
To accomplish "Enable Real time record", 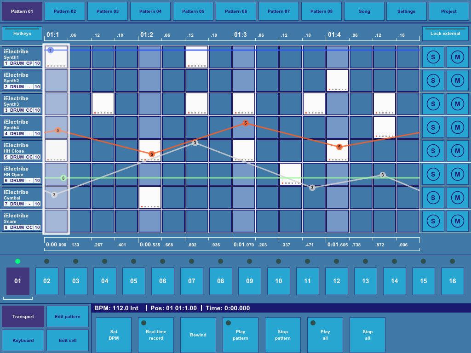I will click(x=155, y=335).
